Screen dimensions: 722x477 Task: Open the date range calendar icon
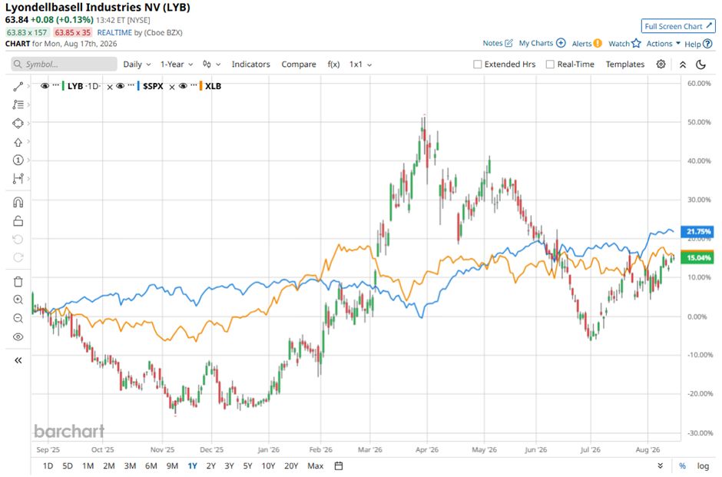click(x=339, y=466)
